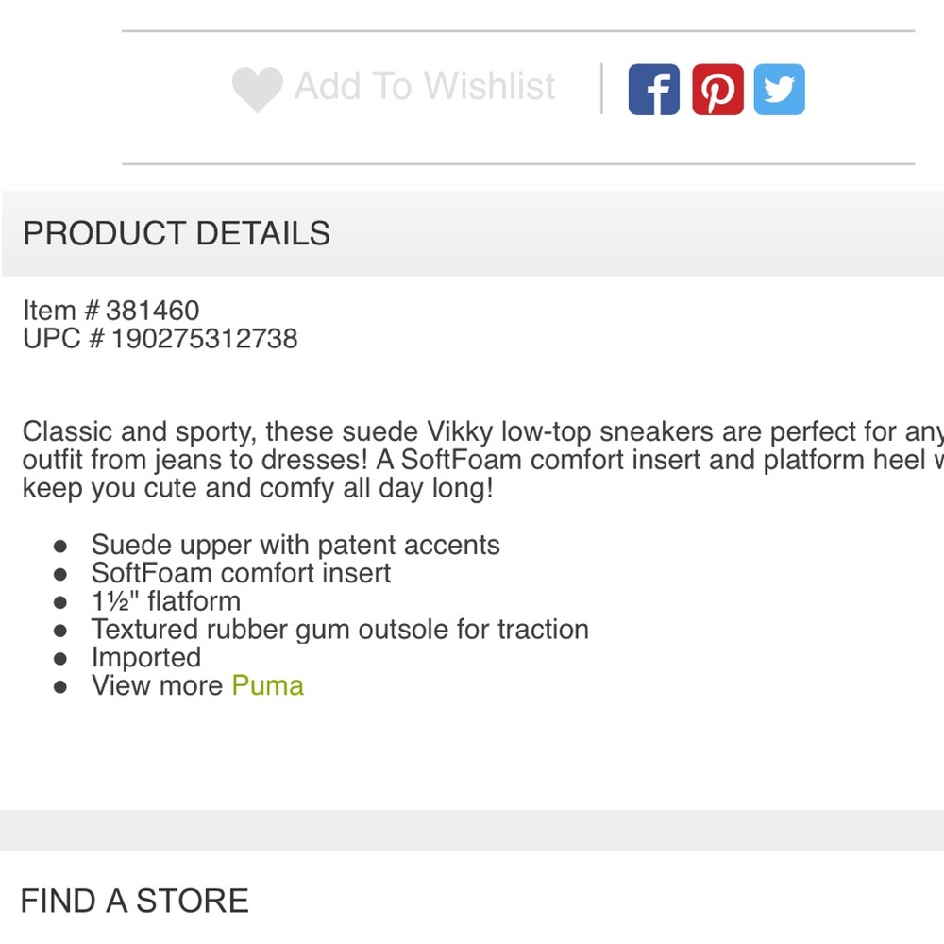Click the product description paragraph
Screen dimensions: 944x944
click(482, 460)
